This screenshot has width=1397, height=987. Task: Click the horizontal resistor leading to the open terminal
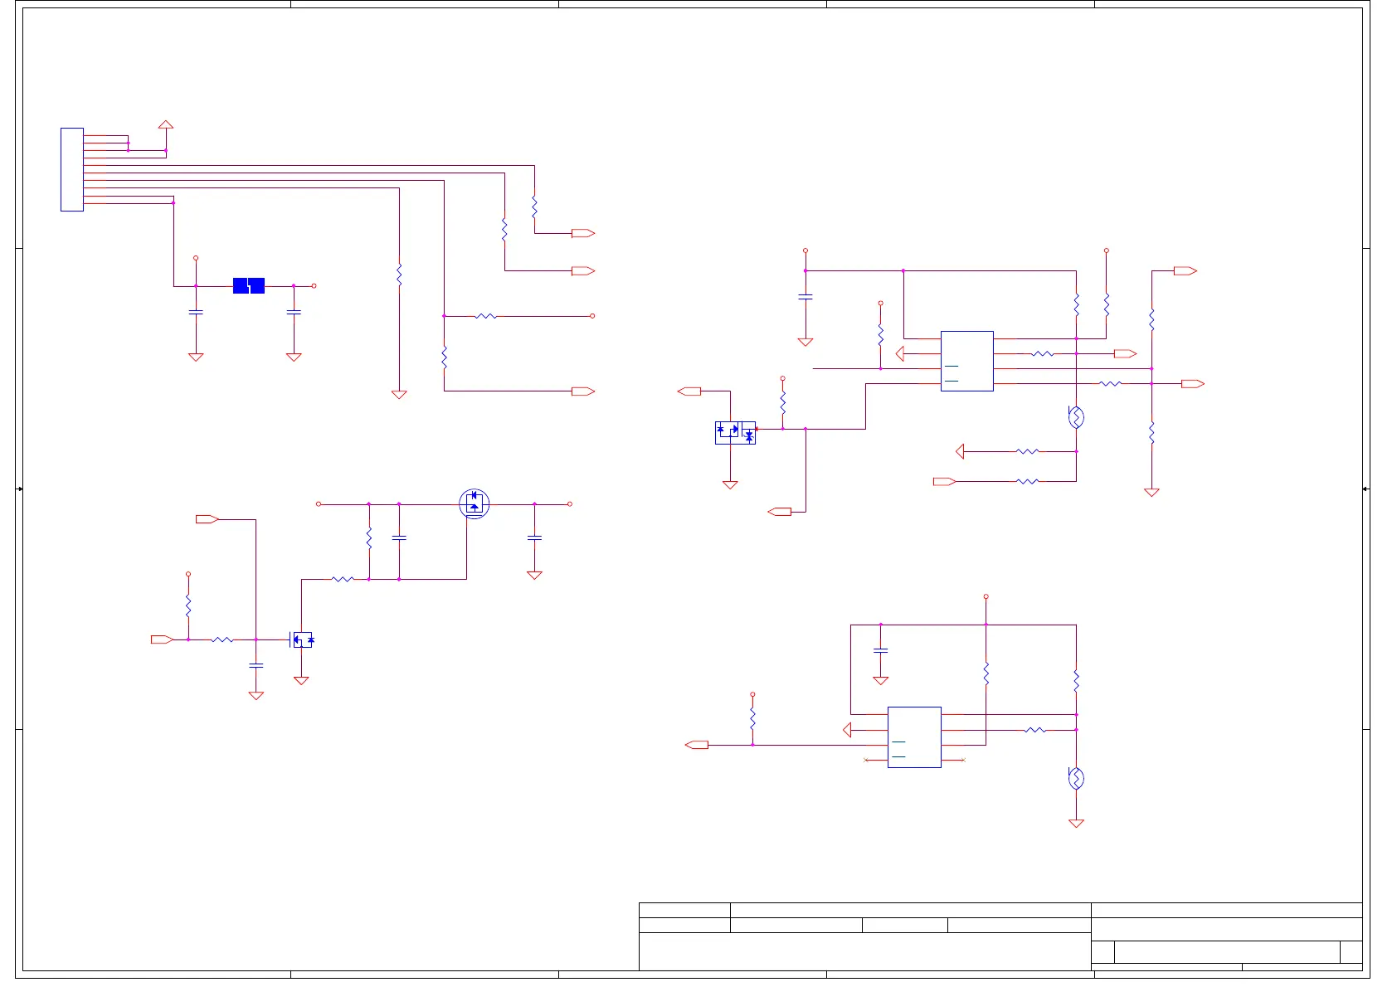click(x=486, y=316)
